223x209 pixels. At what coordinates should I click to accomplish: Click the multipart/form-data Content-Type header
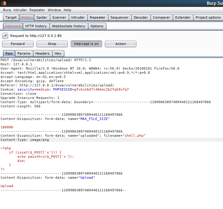[106, 102]
